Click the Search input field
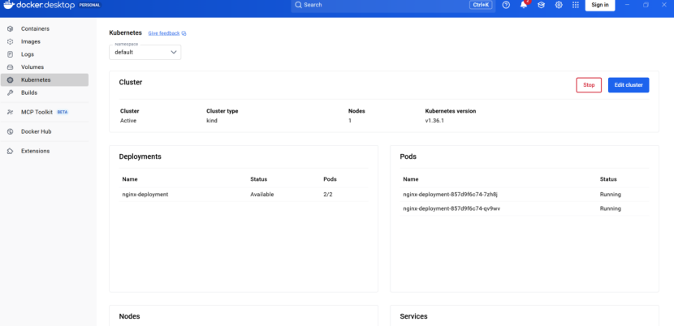This screenshot has height=326, width=674. point(393,5)
